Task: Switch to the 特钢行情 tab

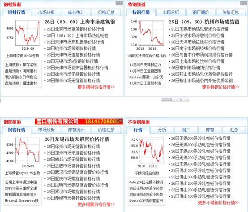Action: click(x=141, y=13)
